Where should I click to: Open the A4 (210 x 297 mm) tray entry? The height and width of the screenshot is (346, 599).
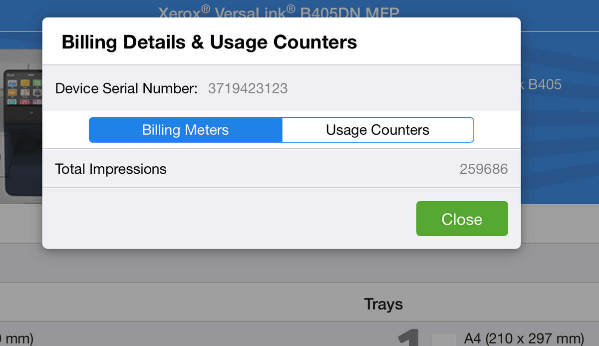point(524,339)
